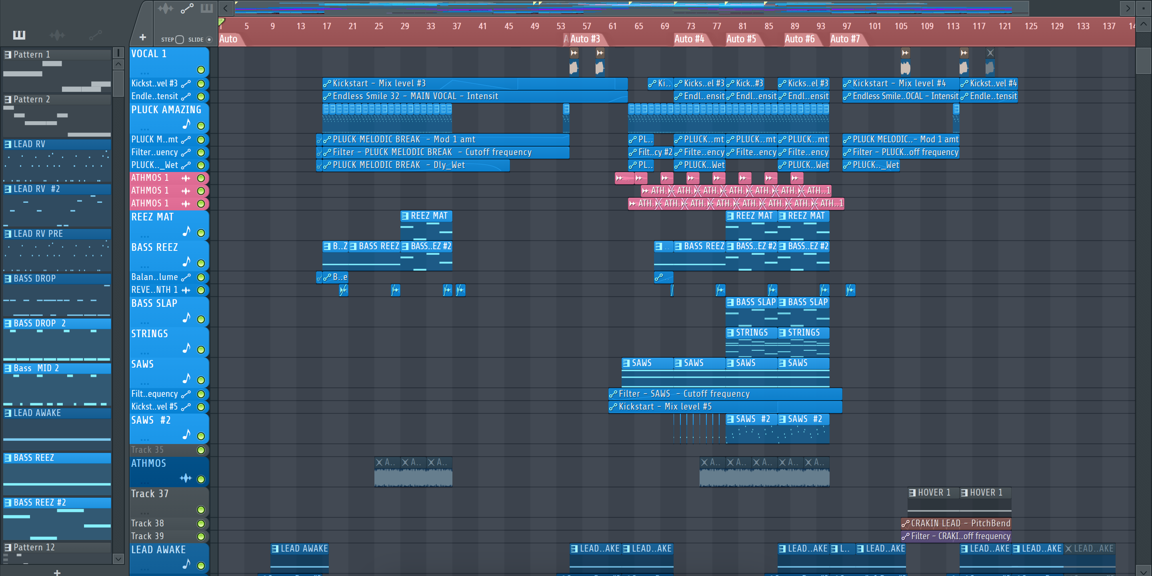Screen dimensions: 1152x576
Task: Click the automation icon on Kickst..vel #3 track
Action: click(186, 84)
